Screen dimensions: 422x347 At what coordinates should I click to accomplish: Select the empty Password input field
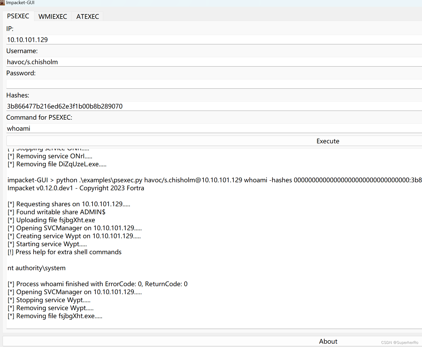point(103,84)
